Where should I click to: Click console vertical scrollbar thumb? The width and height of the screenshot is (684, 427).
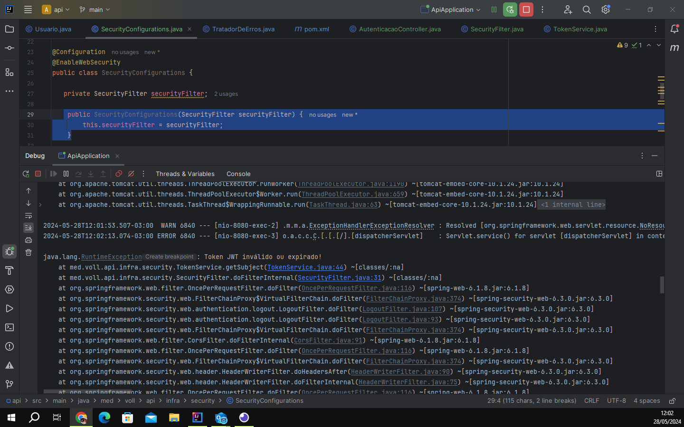662,285
